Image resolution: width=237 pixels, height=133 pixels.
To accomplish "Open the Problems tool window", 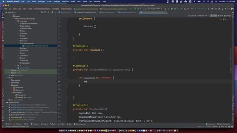I will point(18,124).
